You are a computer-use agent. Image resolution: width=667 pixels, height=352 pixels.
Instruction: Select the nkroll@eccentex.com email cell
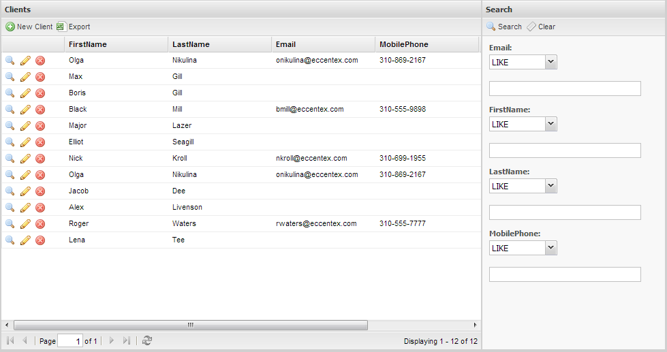pyautogui.click(x=311, y=158)
